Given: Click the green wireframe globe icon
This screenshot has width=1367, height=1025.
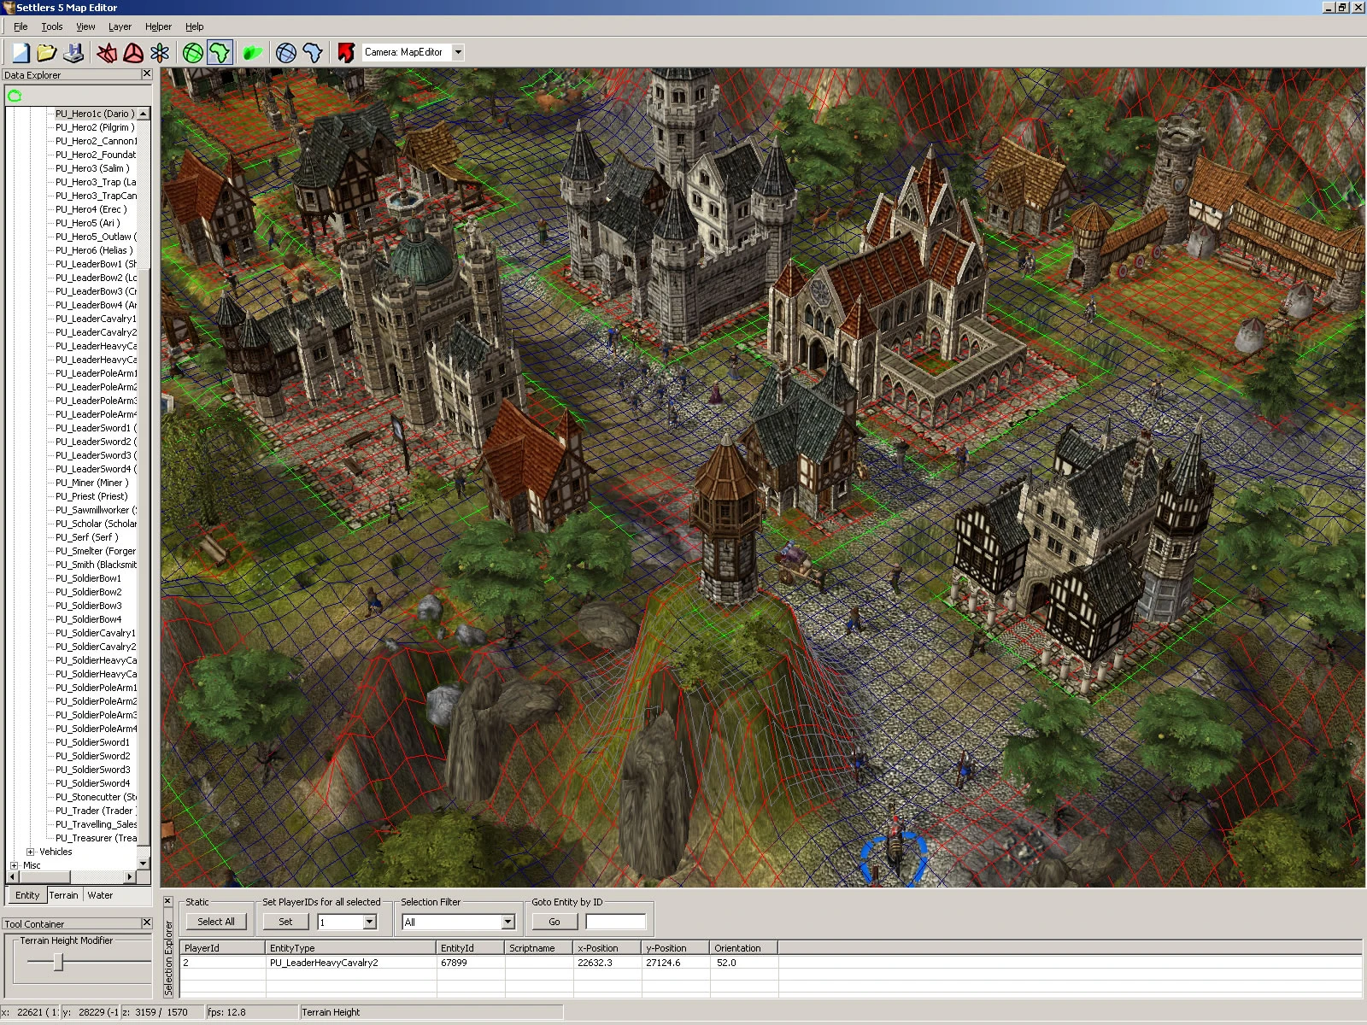Looking at the screenshot, I should (x=193, y=53).
